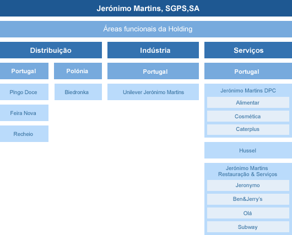Click the Jerónimo Martins, SGPS,SA header
Screen dimensions: 292x235
[146, 8]
